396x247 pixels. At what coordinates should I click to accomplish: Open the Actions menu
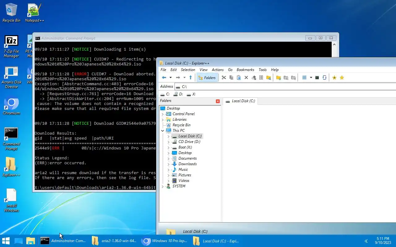pyautogui.click(x=218, y=70)
